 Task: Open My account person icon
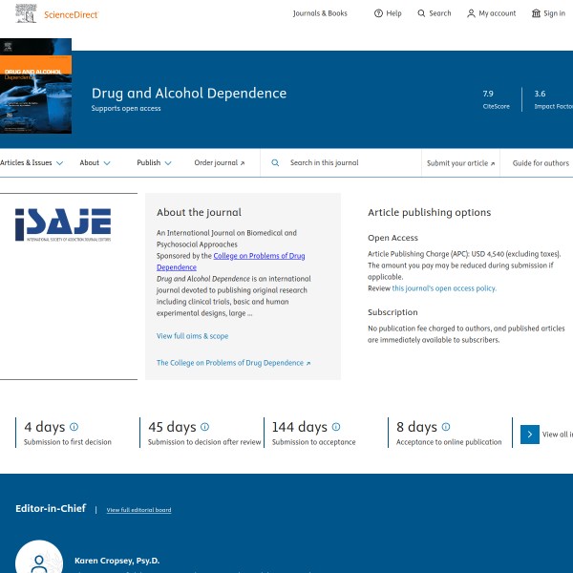tap(471, 13)
